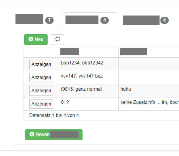The height and width of the screenshot is (156, 179).
Task: Click Anzeigen for the '0: ?' row
Action: tap(41, 104)
